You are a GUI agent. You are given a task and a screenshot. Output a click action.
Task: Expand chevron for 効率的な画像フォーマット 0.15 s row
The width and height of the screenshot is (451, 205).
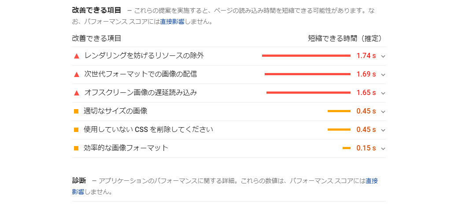(383, 149)
